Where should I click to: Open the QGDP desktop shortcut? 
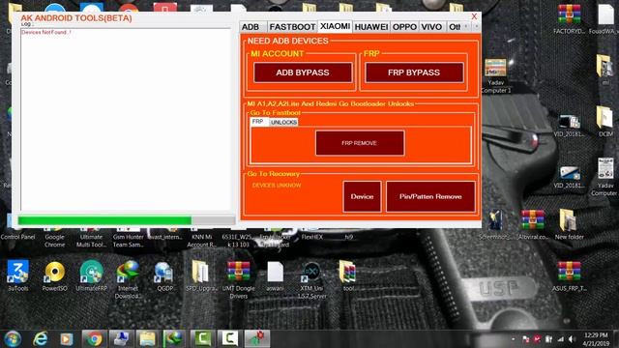pos(164,275)
